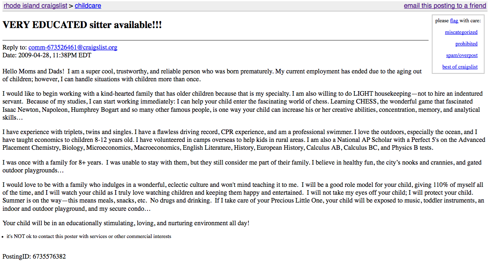
Task: Click the "Reply to:" label text
Action: (14, 47)
